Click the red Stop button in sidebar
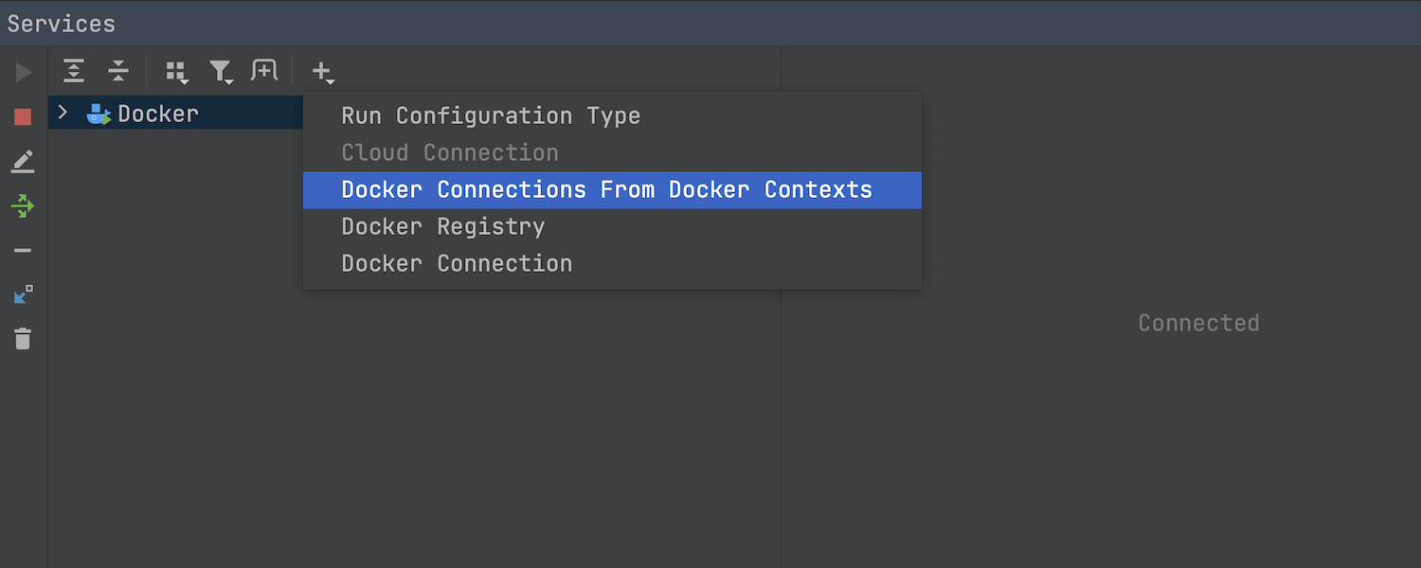Screen dimensions: 1421x568 (x=23, y=116)
